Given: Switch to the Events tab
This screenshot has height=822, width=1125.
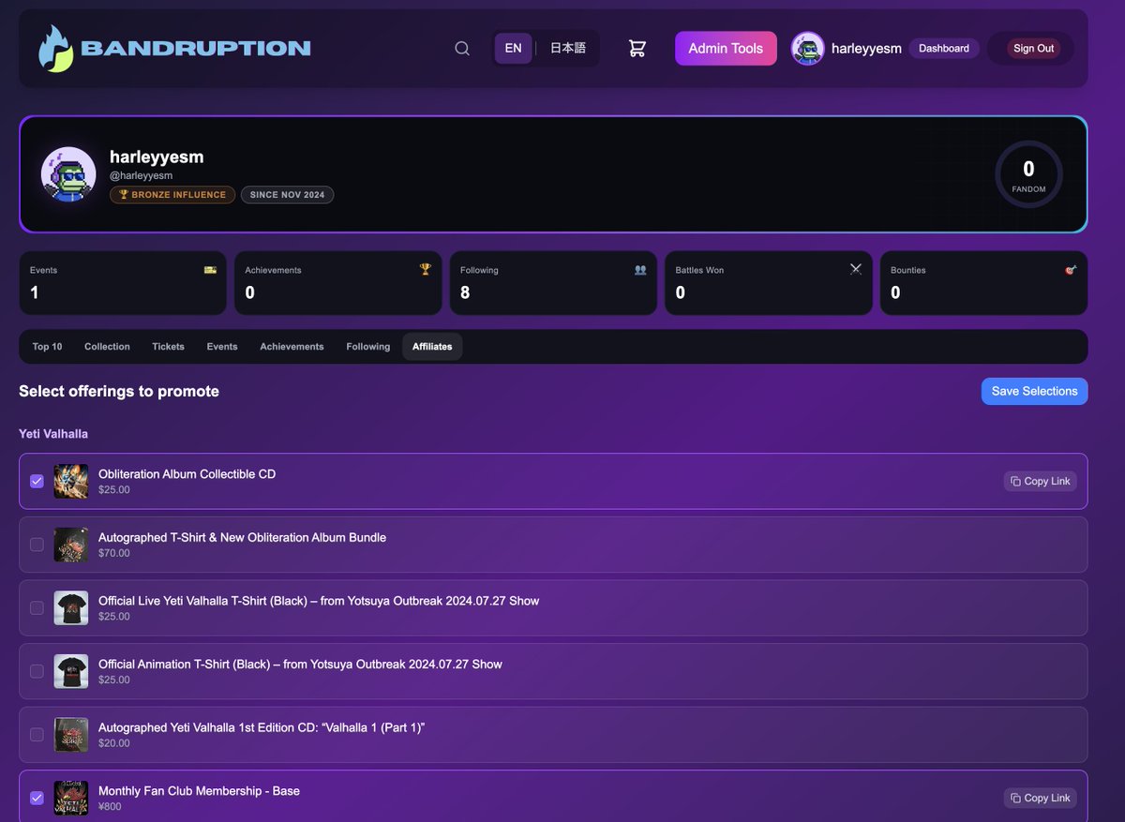Looking at the screenshot, I should pos(222,347).
